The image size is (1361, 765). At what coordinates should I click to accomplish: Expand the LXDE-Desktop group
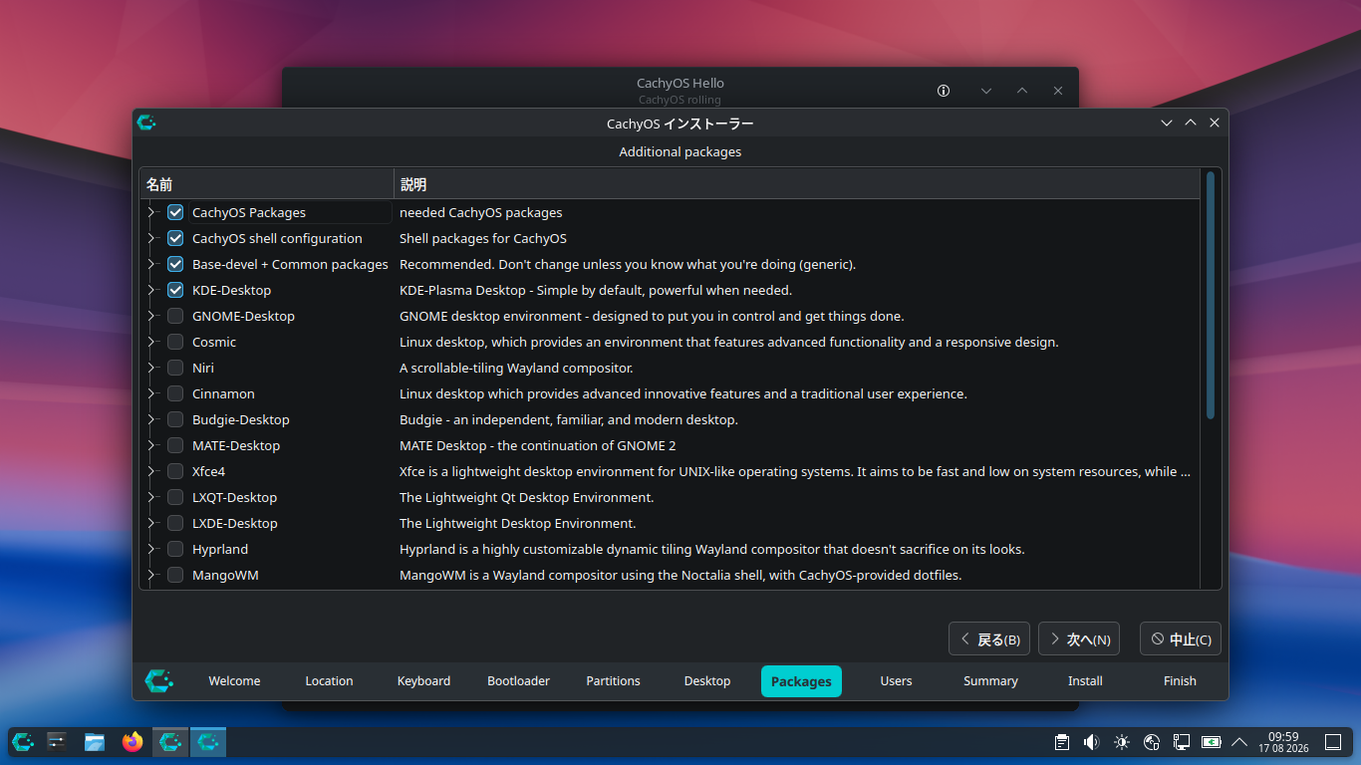point(151,523)
